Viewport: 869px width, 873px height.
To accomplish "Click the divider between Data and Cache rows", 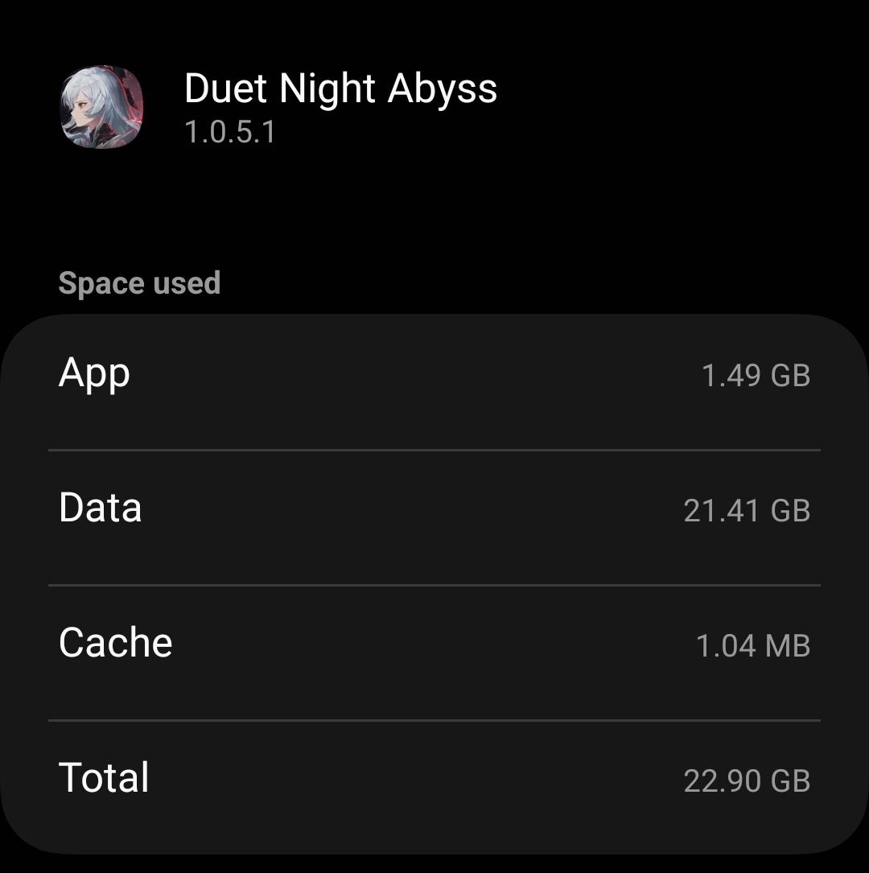I will click(x=434, y=585).
